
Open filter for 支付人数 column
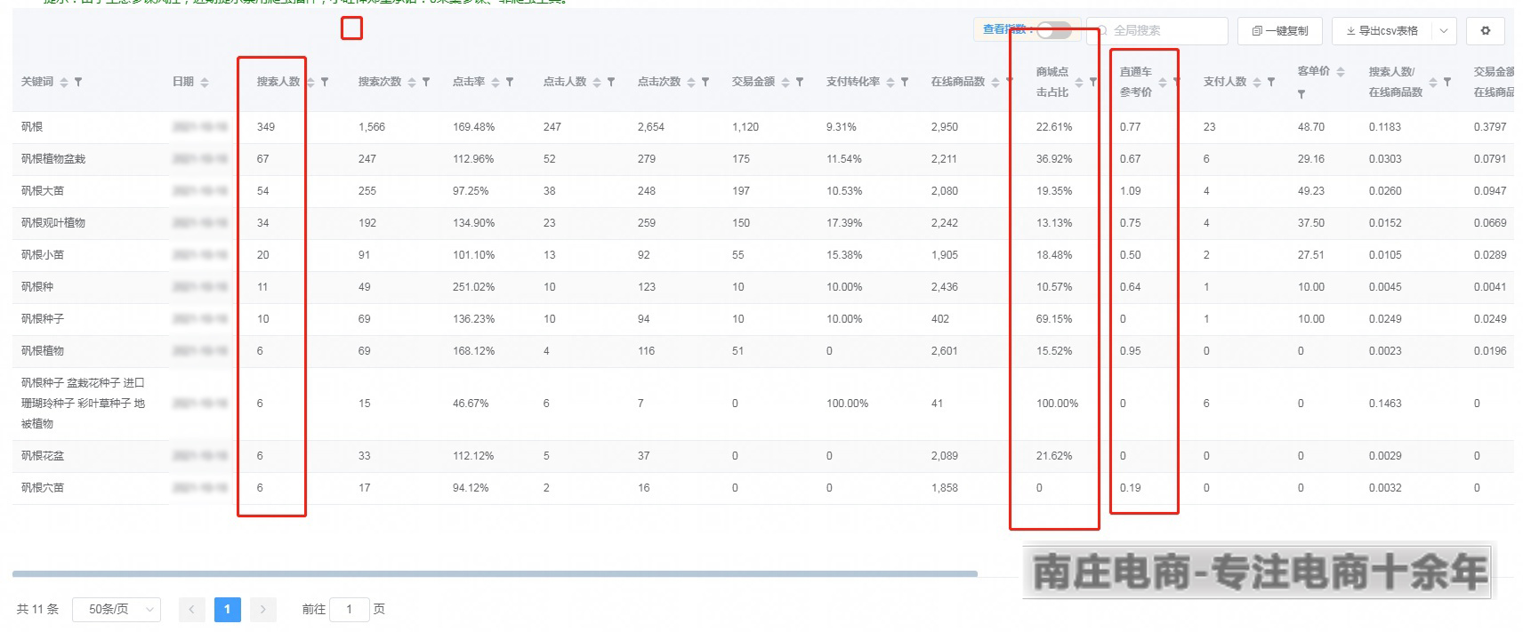[1271, 82]
